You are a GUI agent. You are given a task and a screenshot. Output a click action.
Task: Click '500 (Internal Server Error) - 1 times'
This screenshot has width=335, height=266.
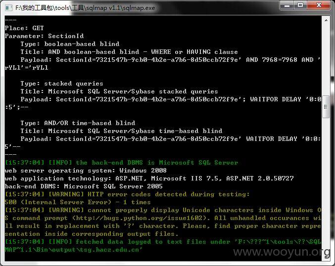pyautogui.click(x=78, y=202)
